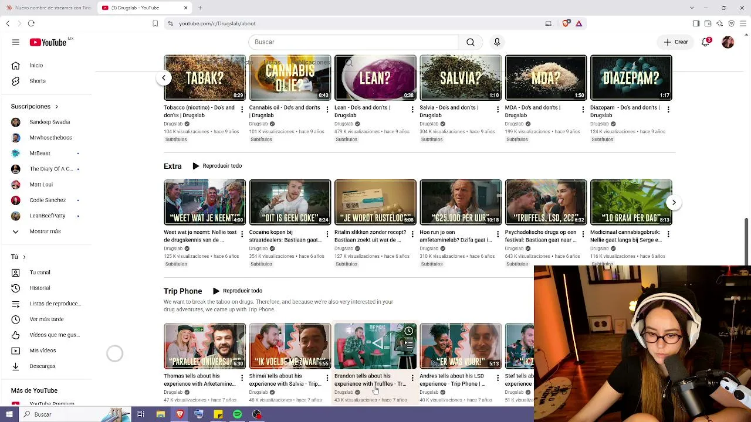Open more options for Diazepam video
The height and width of the screenshot is (422, 751).
[x=668, y=110]
